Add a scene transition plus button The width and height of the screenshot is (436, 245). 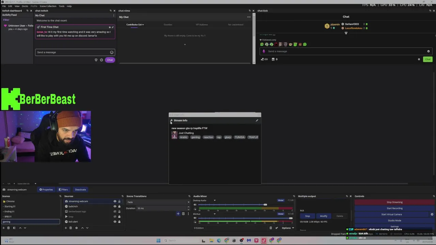click(x=178, y=214)
